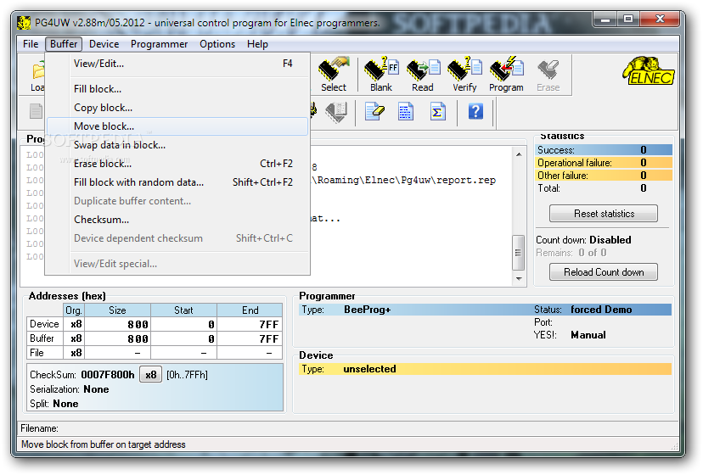703x475 pixels.
Task: Select Swap data in block... entry
Action: (177, 145)
